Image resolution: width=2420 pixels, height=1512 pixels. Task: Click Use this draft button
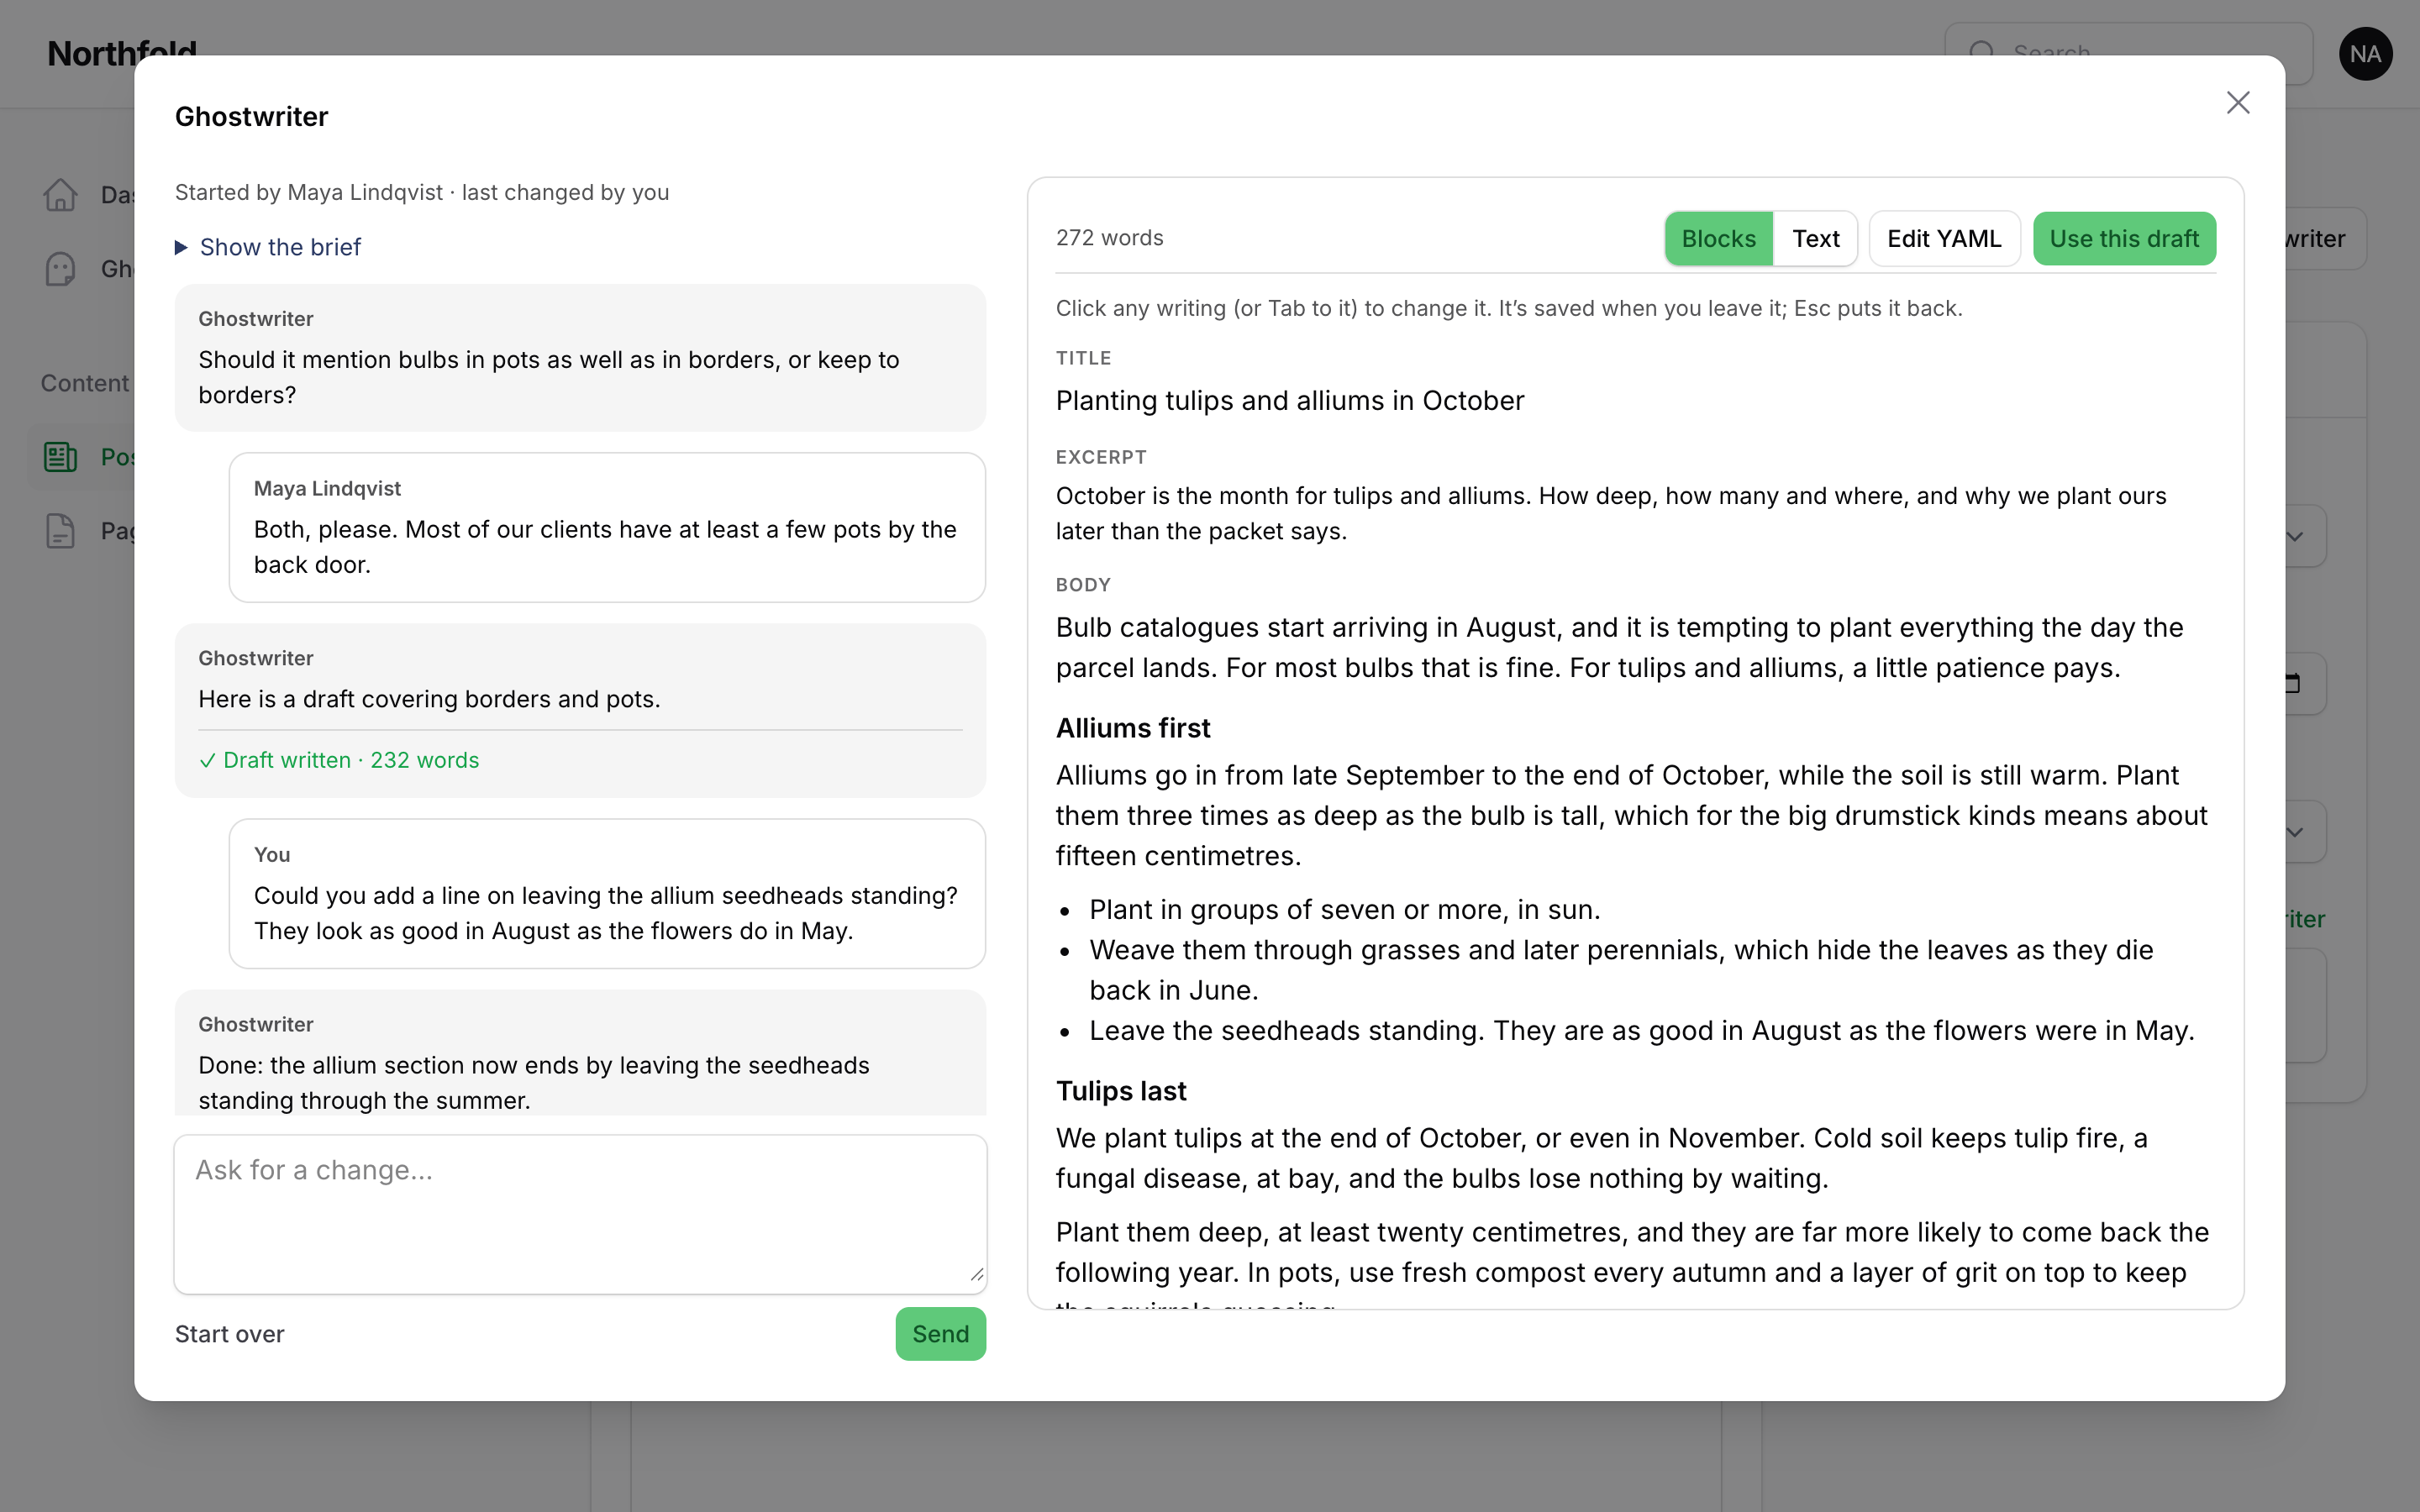(2124, 239)
